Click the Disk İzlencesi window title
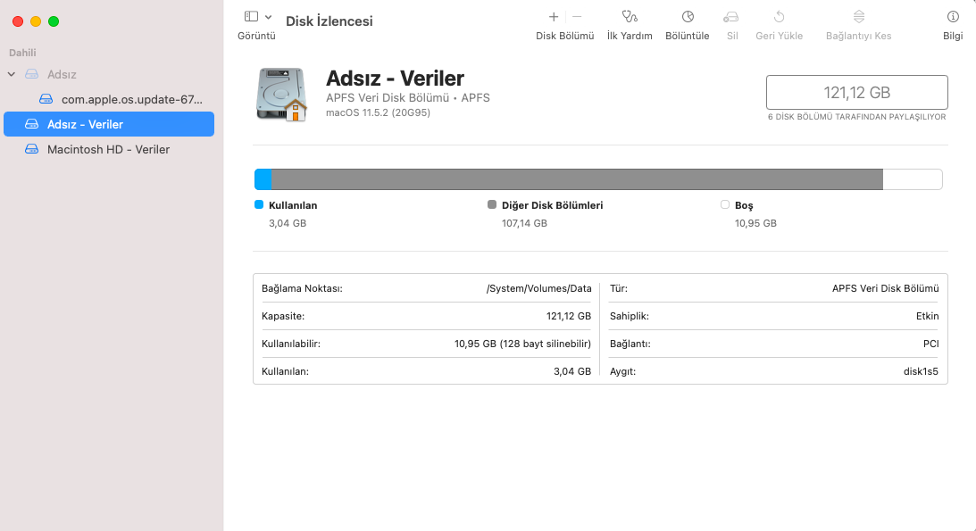Screen dimensions: 976x531 pyautogui.click(x=330, y=21)
